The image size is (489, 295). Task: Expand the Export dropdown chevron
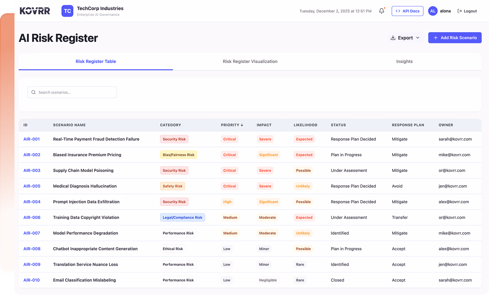(418, 38)
